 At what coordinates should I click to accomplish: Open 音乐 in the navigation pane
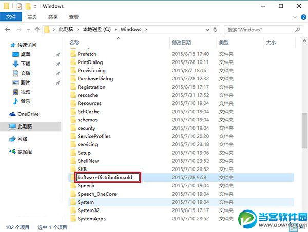point(26,101)
